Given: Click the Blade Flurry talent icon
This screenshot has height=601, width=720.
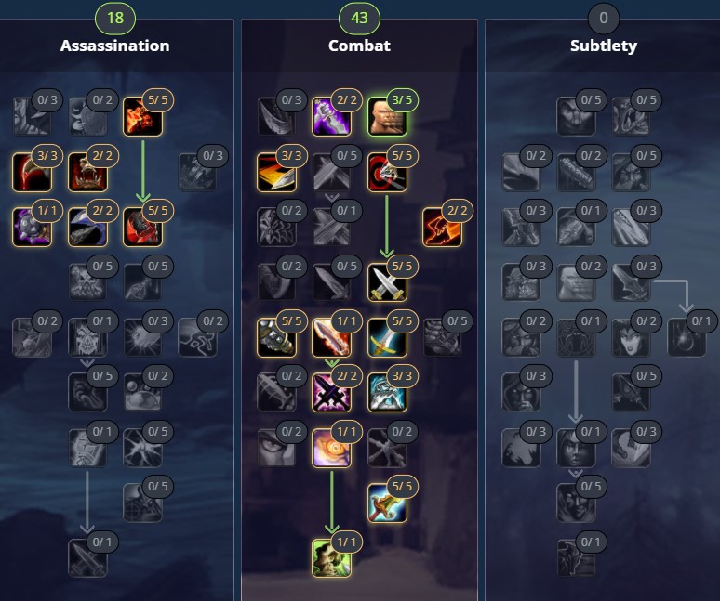Looking at the screenshot, I should coord(331,337).
